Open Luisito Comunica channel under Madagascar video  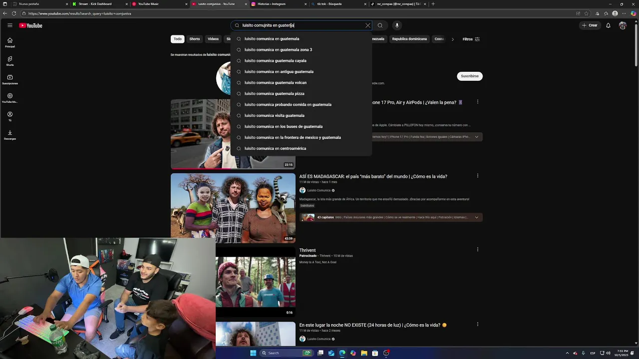[x=319, y=190]
